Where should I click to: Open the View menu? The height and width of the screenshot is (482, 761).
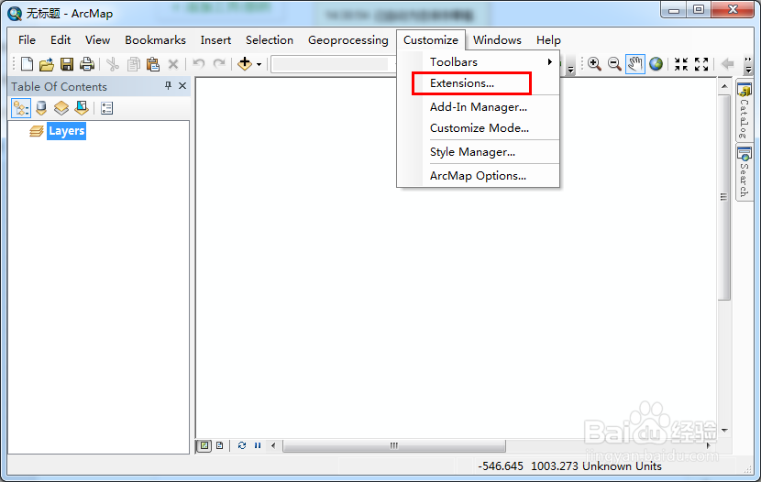click(97, 40)
